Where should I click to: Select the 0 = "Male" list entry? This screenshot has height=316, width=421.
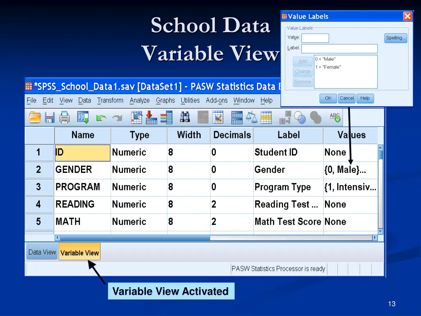click(326, 59)
